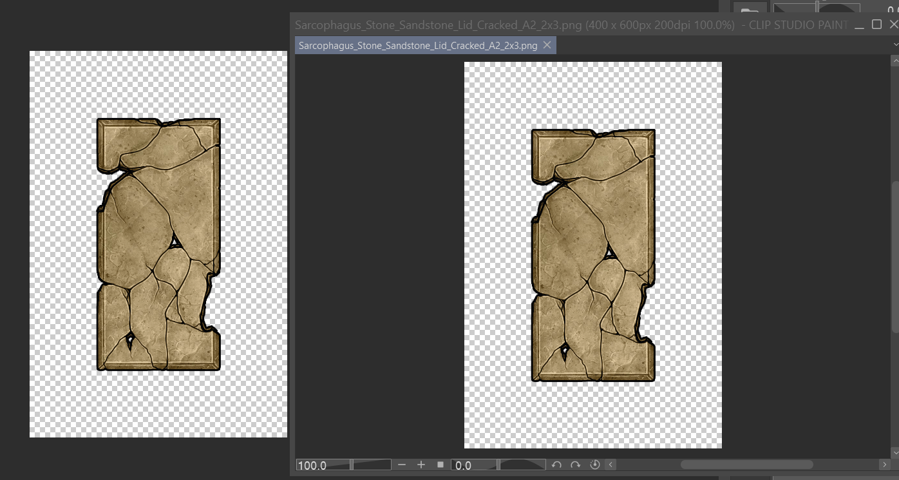Close the Sarcophagus_Stone_Sandstone_Lid tab
The height and width of the screenshot is (480, 899).
pyautogui.click(x=547, y=45)
